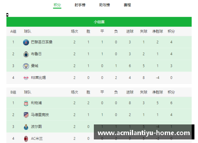Open the 利物浦 team name link

(x=36, y=103)
